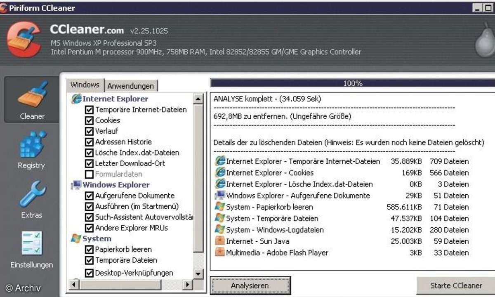Open the Cleaner section brush icon
495x297 pixels.
(32, 96)
